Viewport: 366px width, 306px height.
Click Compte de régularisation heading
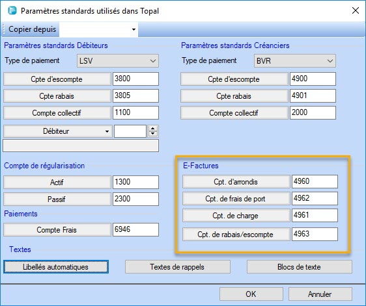click(x=44, y=166)
